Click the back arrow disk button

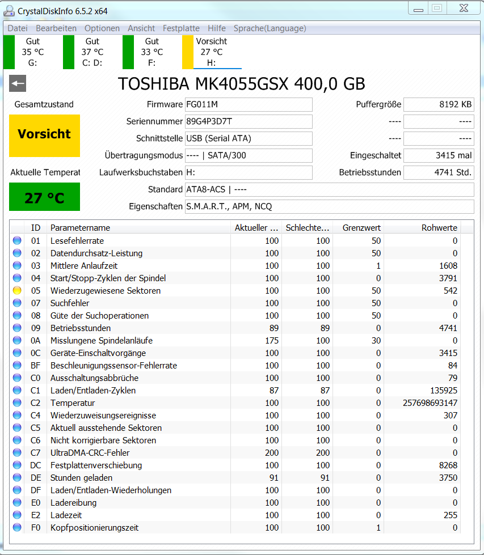[18, 83]
